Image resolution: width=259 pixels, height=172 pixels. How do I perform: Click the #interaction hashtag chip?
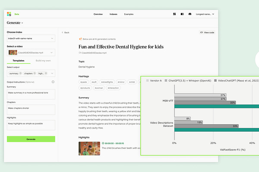(113, 88)
